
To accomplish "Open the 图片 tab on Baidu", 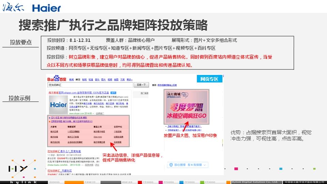I will coord(104,79).
